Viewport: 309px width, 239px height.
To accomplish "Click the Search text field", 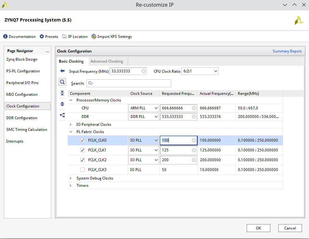I will 129,83.
